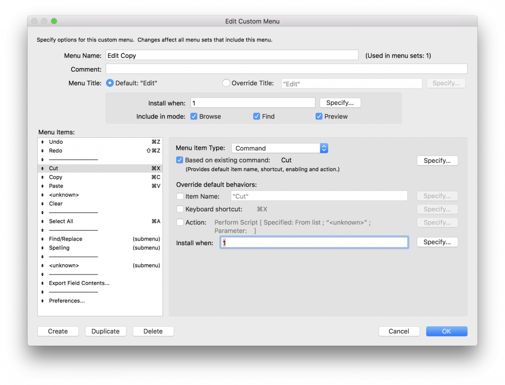Viewport: 505px width, 385px height.
Task: Enable the Item Name override checkbox
Action: click(x=180, y=196)
